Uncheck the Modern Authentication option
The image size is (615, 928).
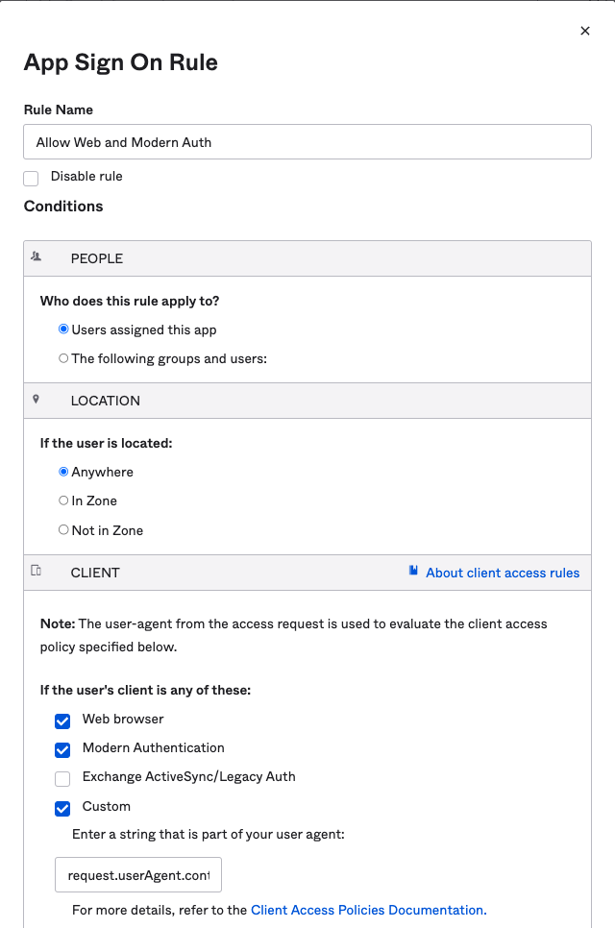click(62, 749)
